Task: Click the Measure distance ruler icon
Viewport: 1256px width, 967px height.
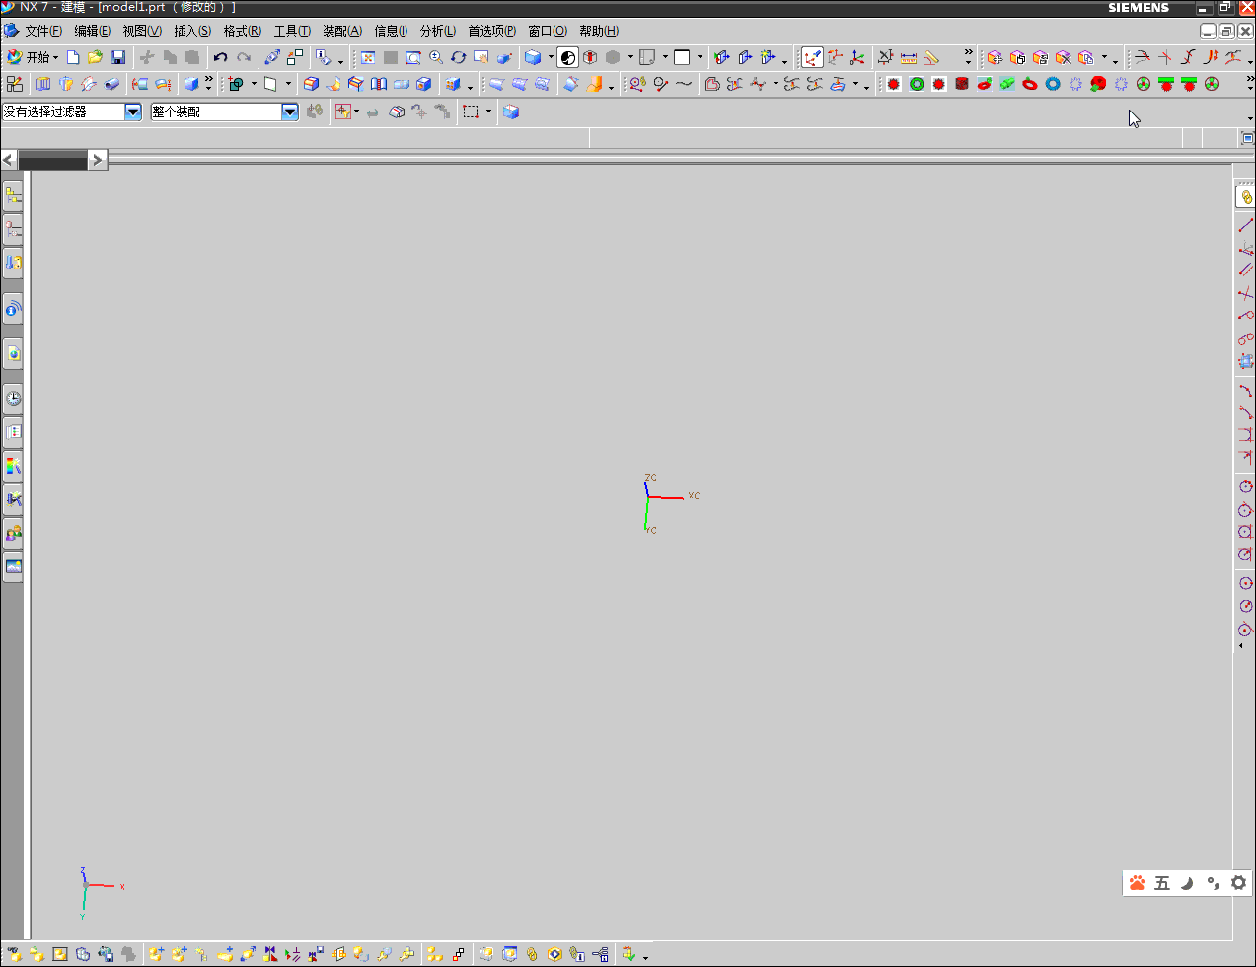Action: pos(909,57)
